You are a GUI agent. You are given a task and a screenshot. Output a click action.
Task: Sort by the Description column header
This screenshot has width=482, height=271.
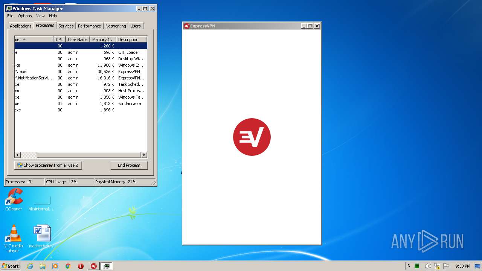point(131,40)
